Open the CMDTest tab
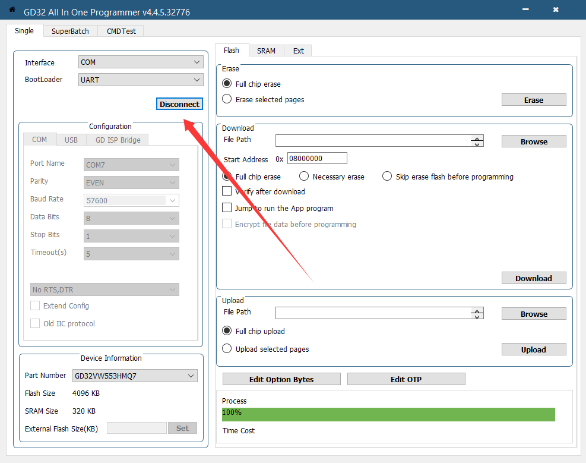 (x=121, y=31)
